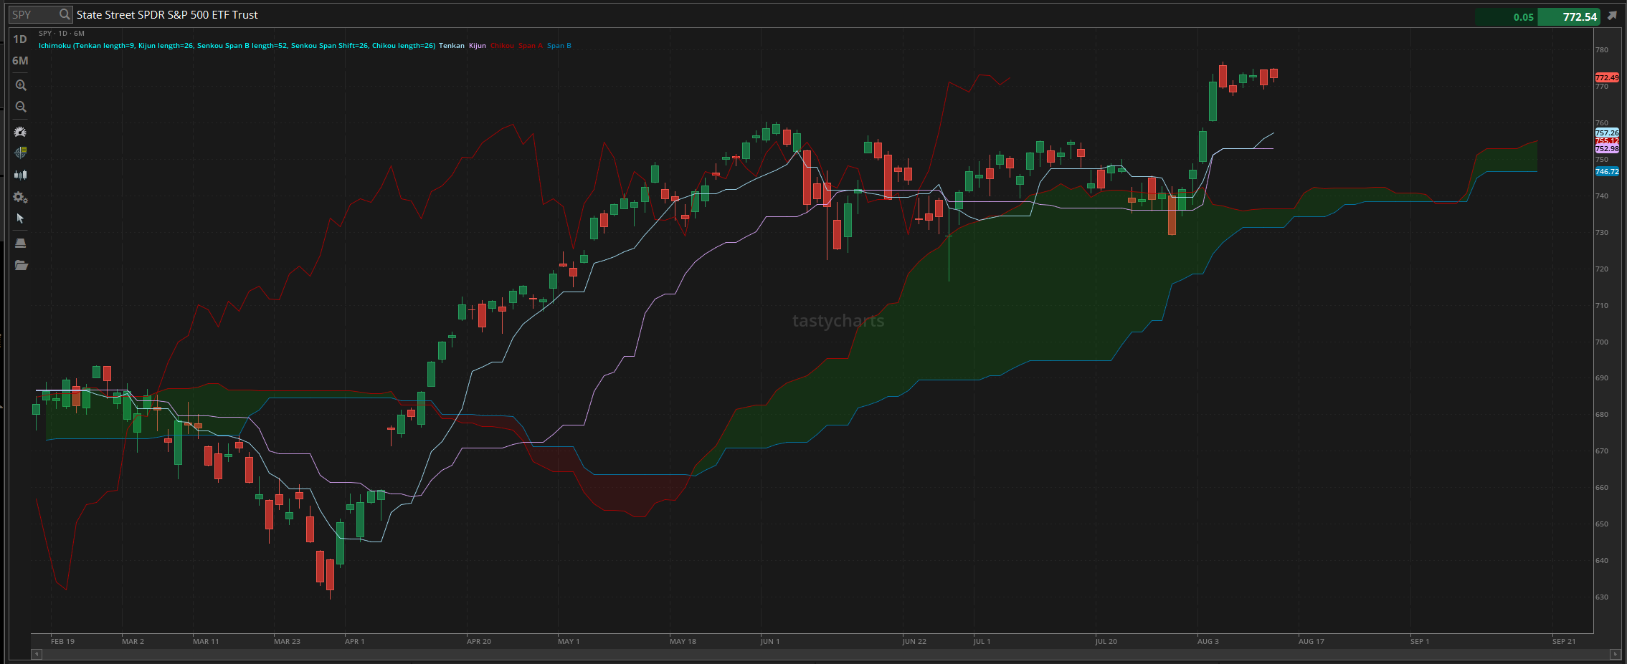Image resolution: width=1627 pixels, height=664 pixels.
Task: Click the 700 price axis label
Action: [1601, 342]
